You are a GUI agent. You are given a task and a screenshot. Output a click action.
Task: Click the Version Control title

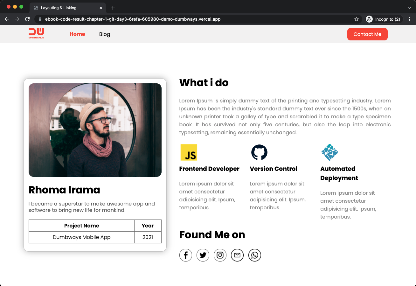click(274, 169)
